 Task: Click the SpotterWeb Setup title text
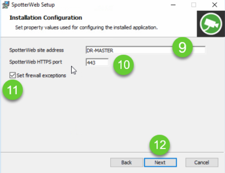click(33, 5)
